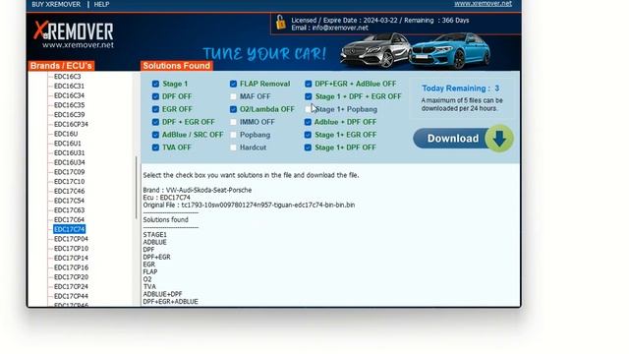Open the www.xremover.net link

pos(483,4)
